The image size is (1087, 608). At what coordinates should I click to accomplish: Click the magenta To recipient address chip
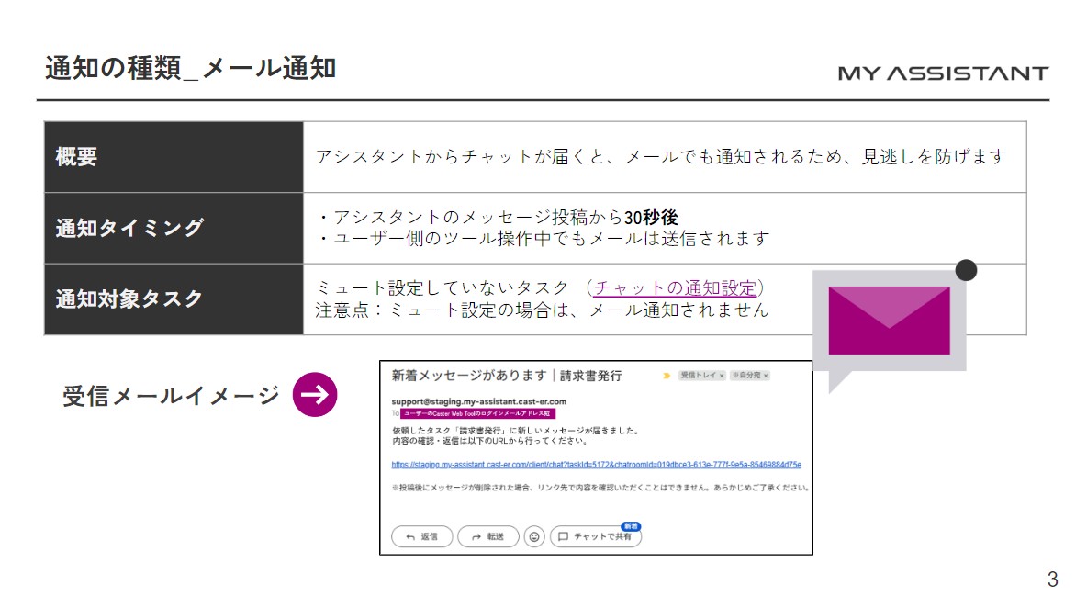pyautogui.click(x=477, y=413)
